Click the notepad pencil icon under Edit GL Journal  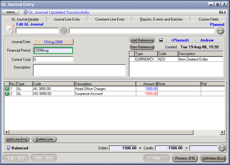click(10, 29)
